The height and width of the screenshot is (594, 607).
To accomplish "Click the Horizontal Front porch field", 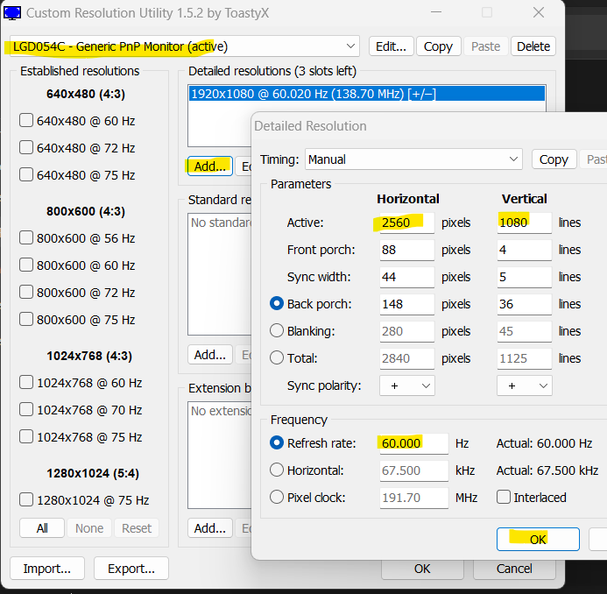I will point(407,250).
